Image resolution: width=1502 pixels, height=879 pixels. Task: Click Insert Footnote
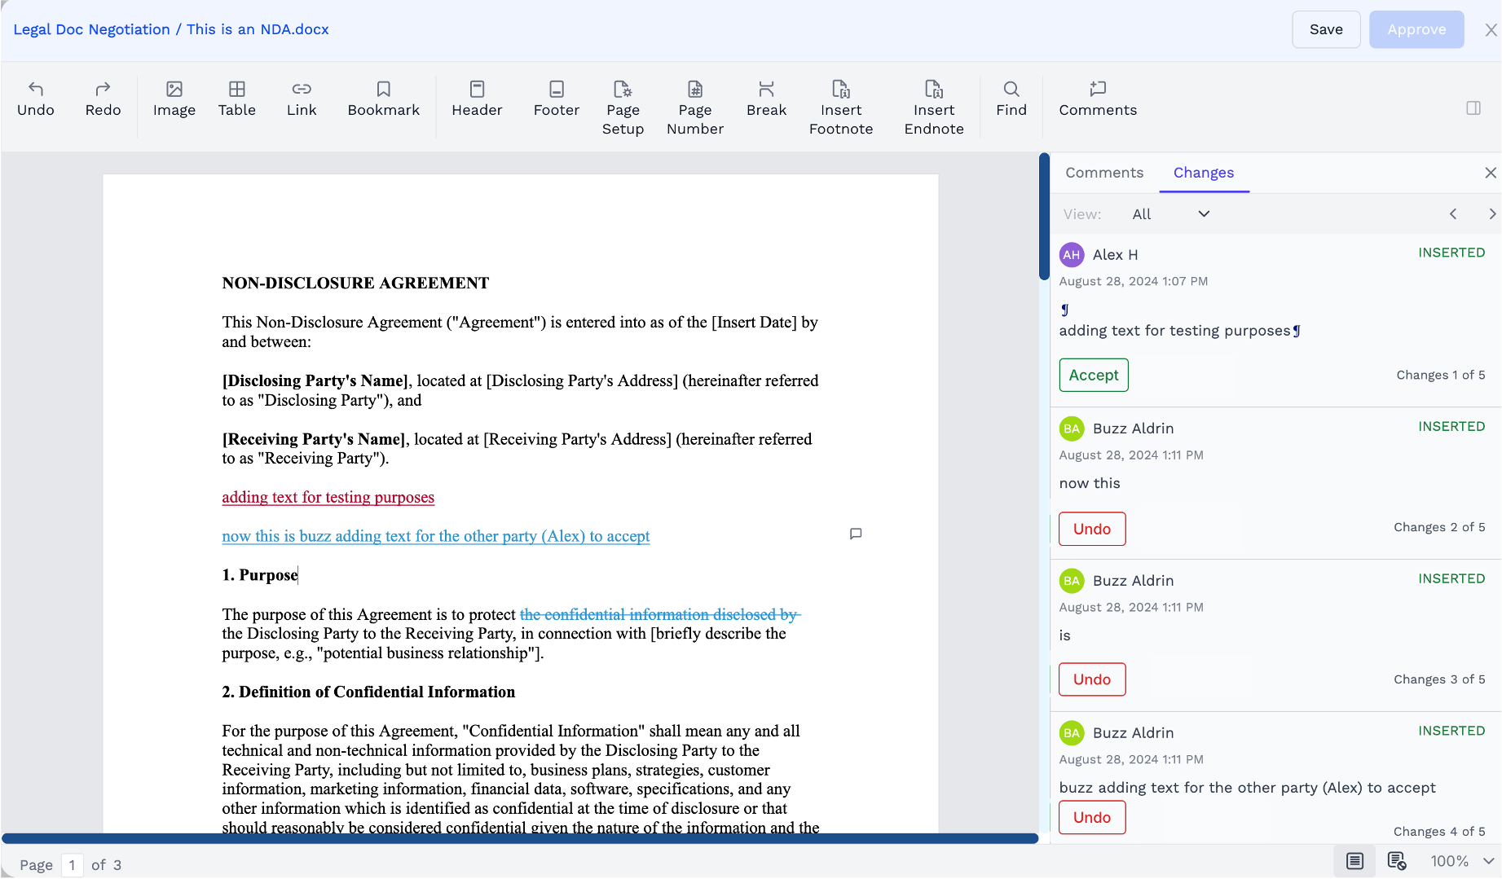coord(841,108)
